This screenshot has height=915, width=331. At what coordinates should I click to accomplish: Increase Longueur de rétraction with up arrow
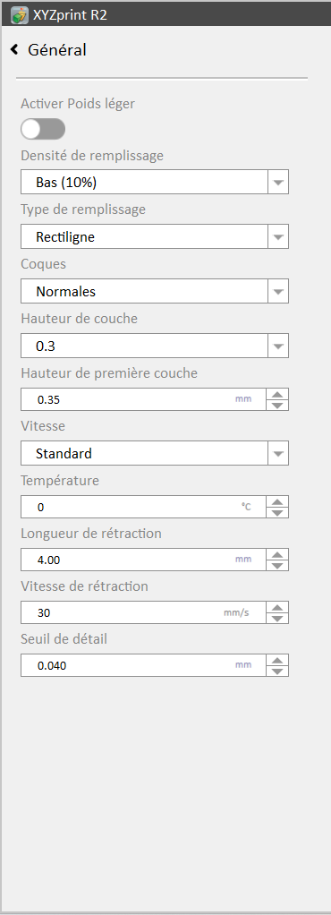tap(277, 554)
